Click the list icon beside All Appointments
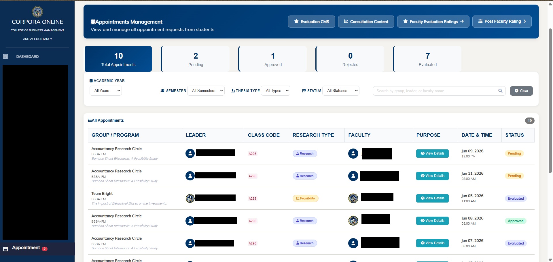 pos(90,120)
